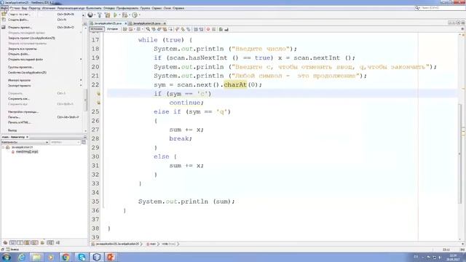Screen dimensions: 466x262
Task: Toggle Fully Qualified Names in the Navigator filters
Action: 42,242
